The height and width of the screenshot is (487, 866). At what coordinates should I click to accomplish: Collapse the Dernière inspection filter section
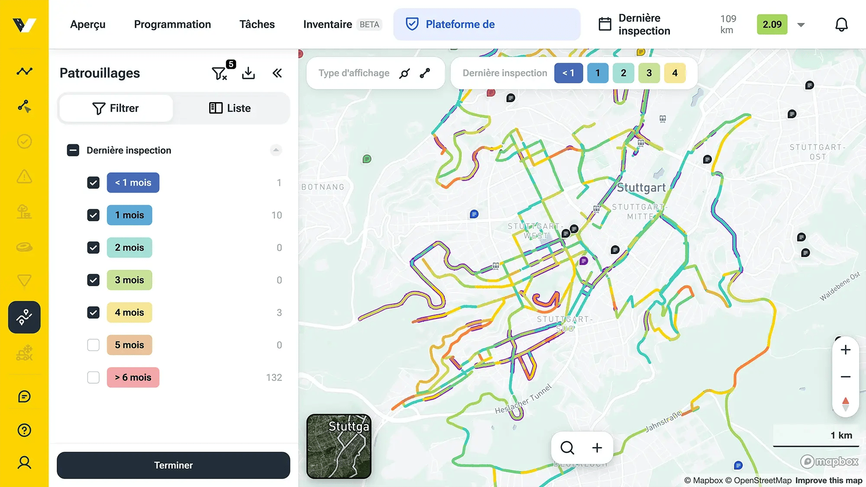pos(276,150)
